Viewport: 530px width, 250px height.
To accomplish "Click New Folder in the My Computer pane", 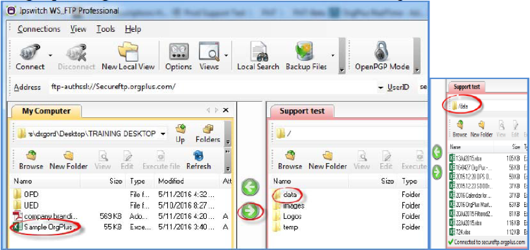I will [69, 160].
